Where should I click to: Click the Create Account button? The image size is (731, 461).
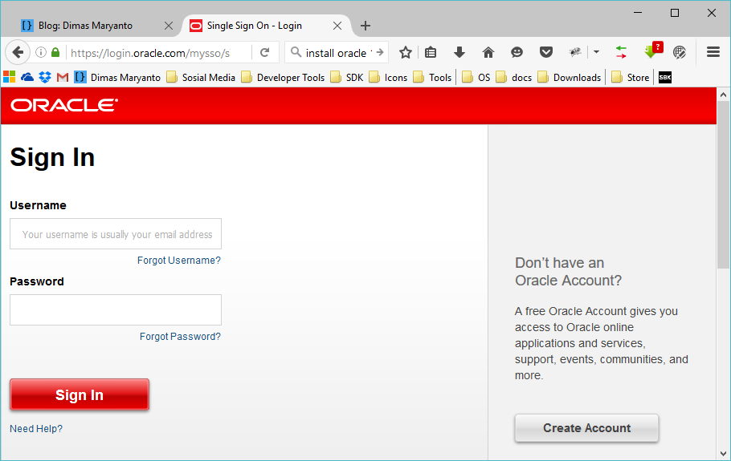pyautogui.click(x=586, y=428)
